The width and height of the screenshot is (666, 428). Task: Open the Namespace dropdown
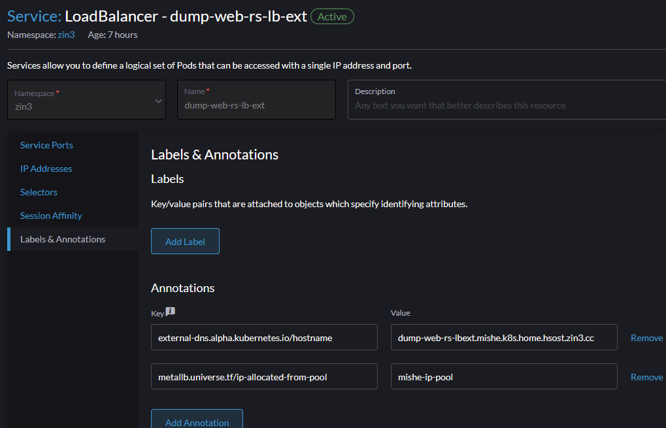pyautogui.click(x=86, y=100)
